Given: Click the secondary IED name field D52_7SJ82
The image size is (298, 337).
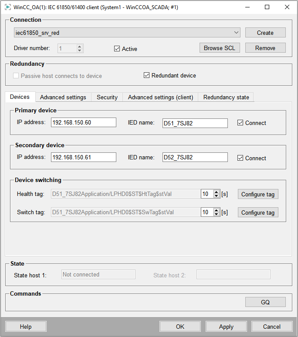Looking at the screenshot, I should pyautogui.click(x=195, y=157).
